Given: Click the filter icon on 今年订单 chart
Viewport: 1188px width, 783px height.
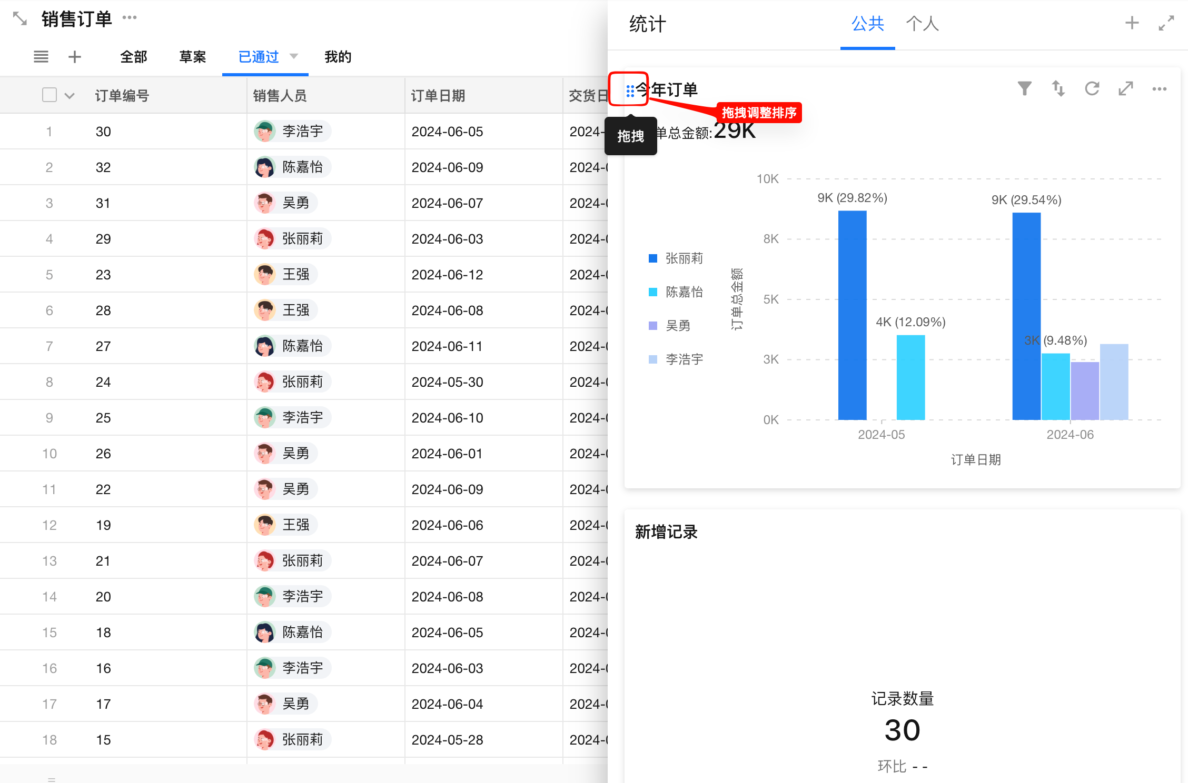Looking at the screenshot, I should point(1024,88).
